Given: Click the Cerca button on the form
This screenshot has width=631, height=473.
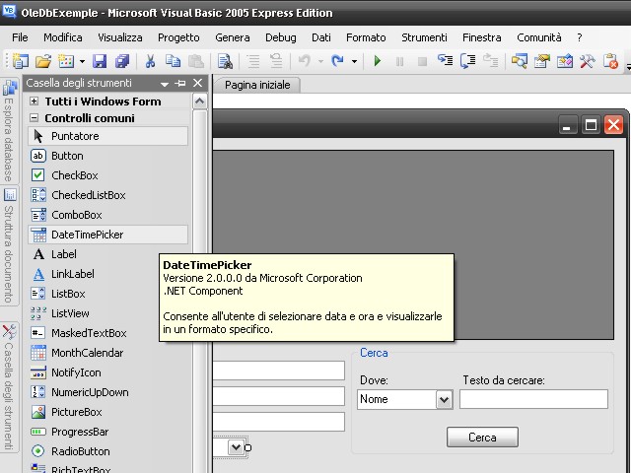Looking at the screenshot, I should pyautogui.click(x=482, y=438).
